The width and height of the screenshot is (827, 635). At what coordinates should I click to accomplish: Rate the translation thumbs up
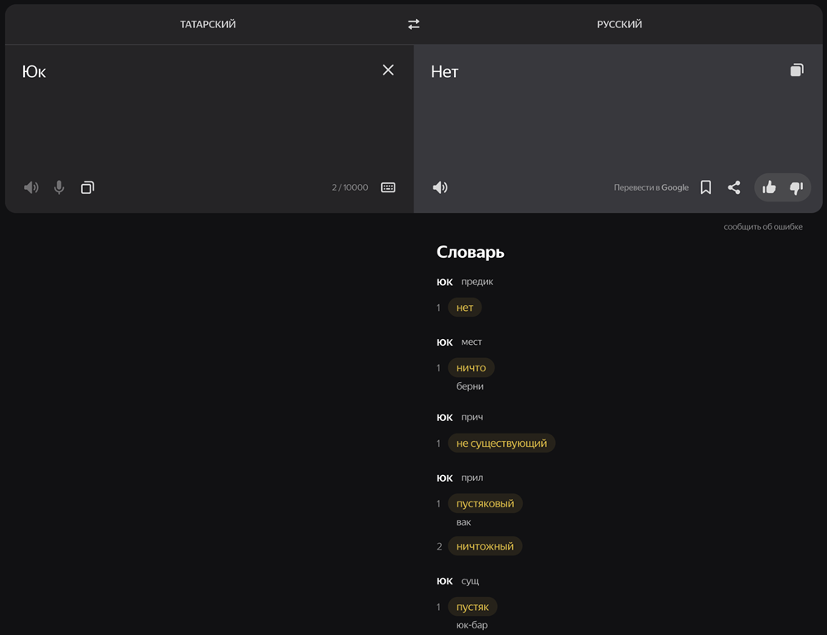tap(769, 187)
